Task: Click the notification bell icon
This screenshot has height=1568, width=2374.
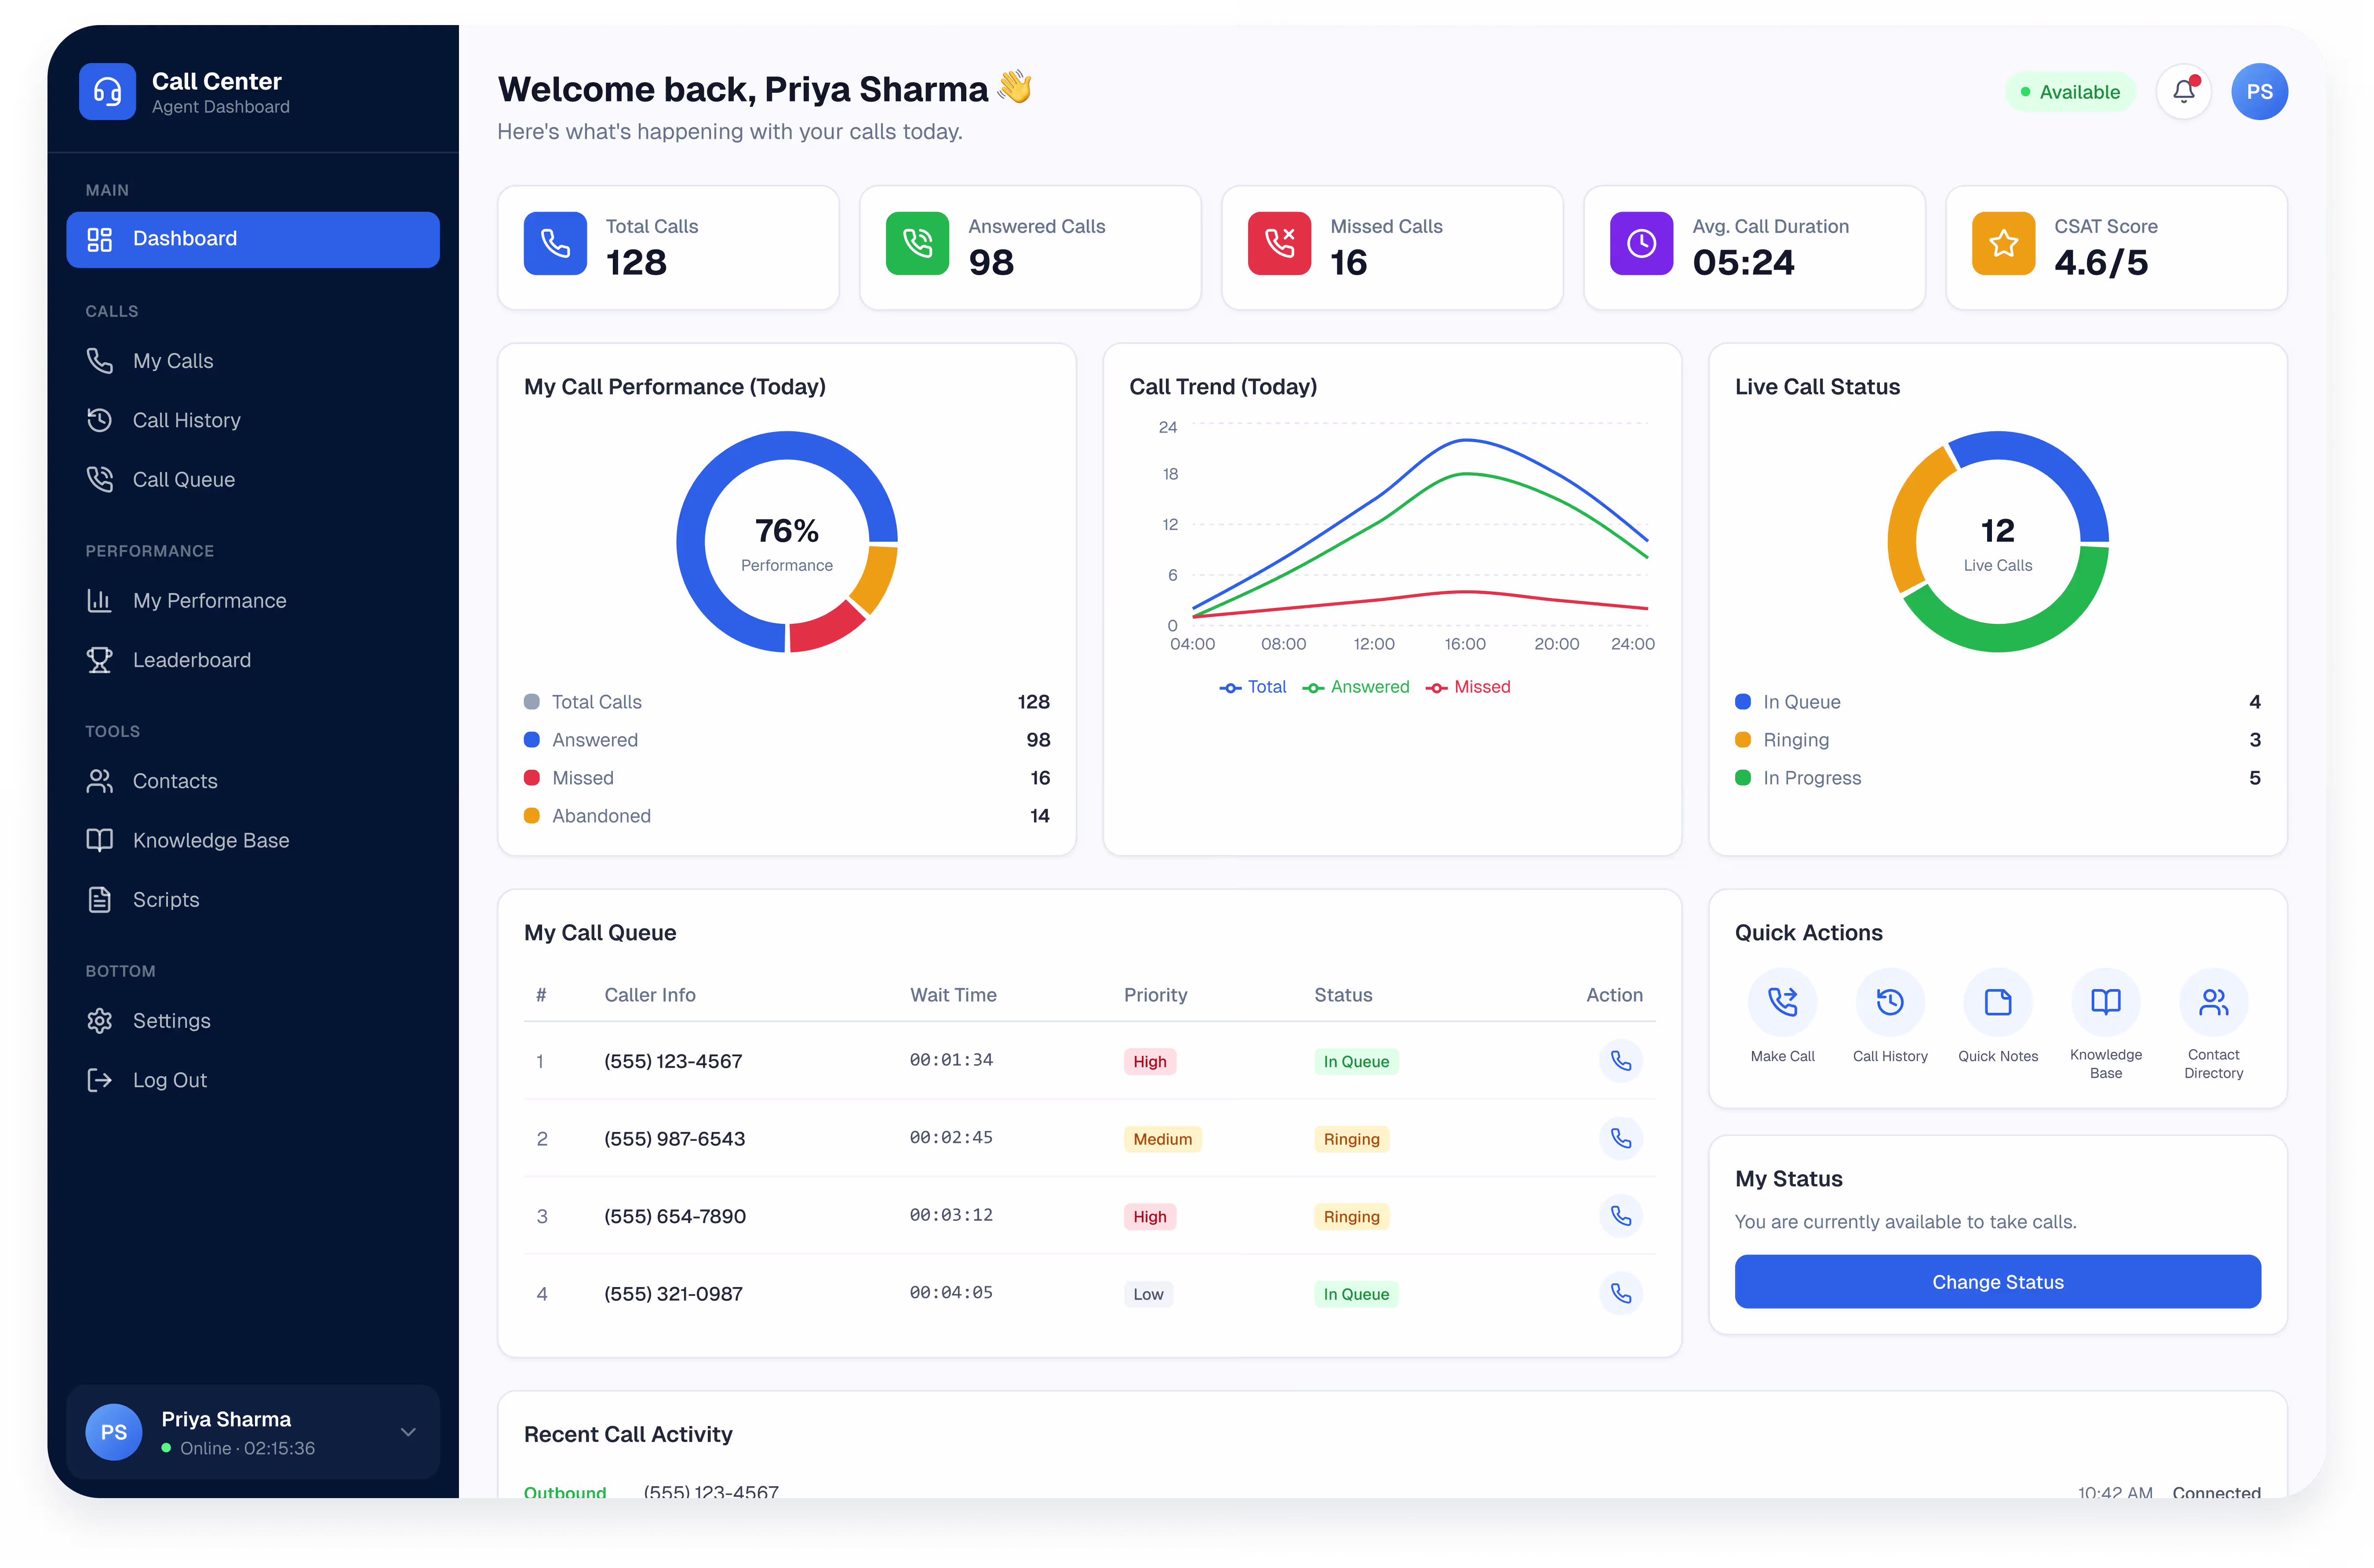Action: click(x=2183, y=92)
